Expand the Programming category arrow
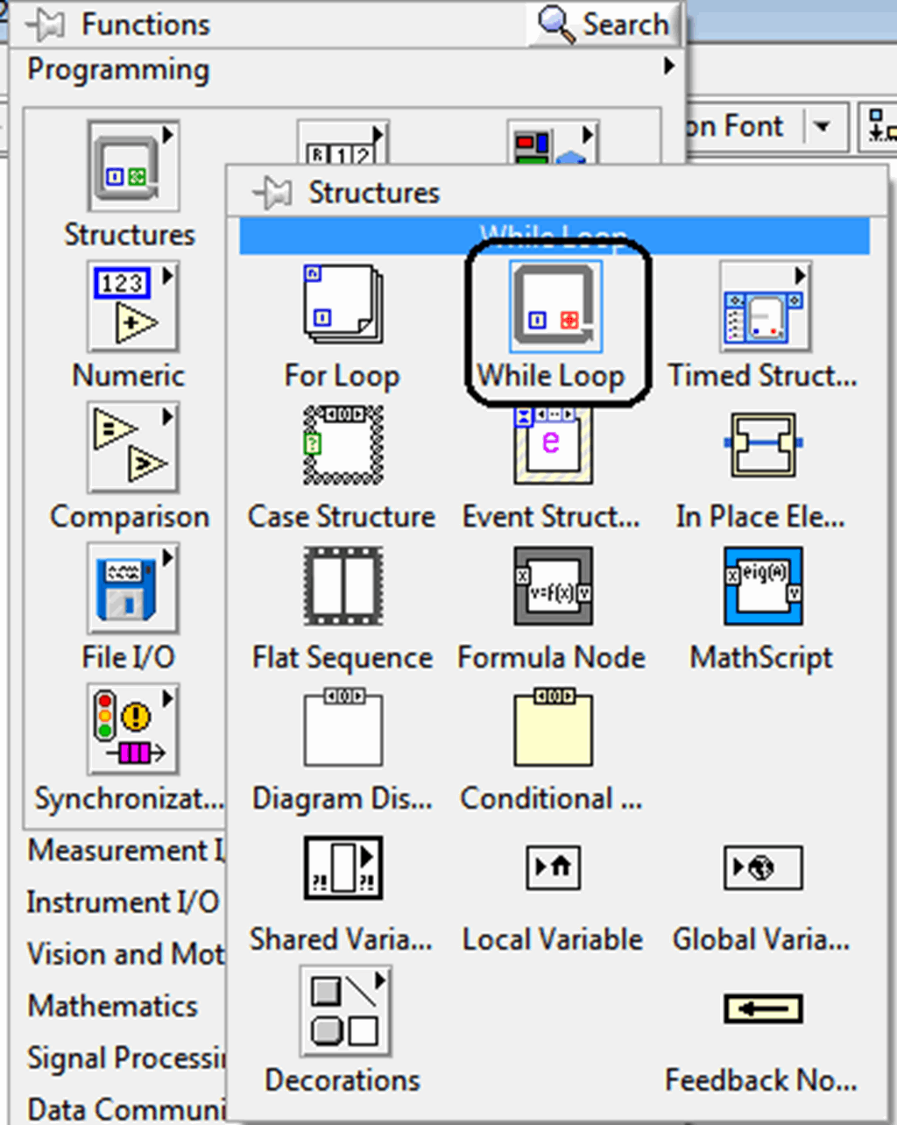This screenshot has width=897, height=1125. 669,66
